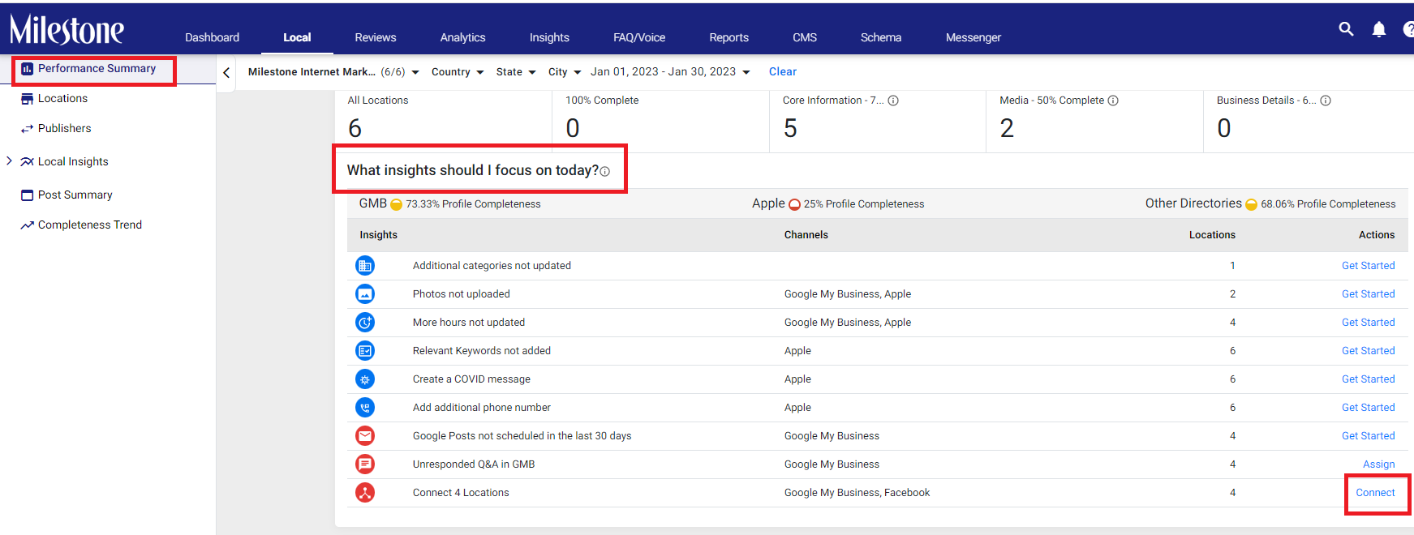Open the Reviews tab
The height and width of the screenshot is (535, 1414).
376,37
